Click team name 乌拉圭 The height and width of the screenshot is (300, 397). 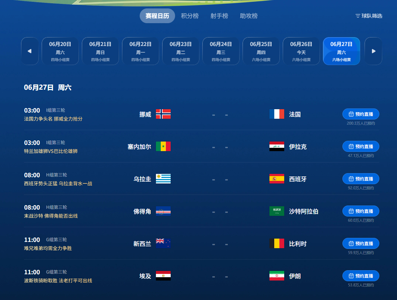[x=142, y=179]
